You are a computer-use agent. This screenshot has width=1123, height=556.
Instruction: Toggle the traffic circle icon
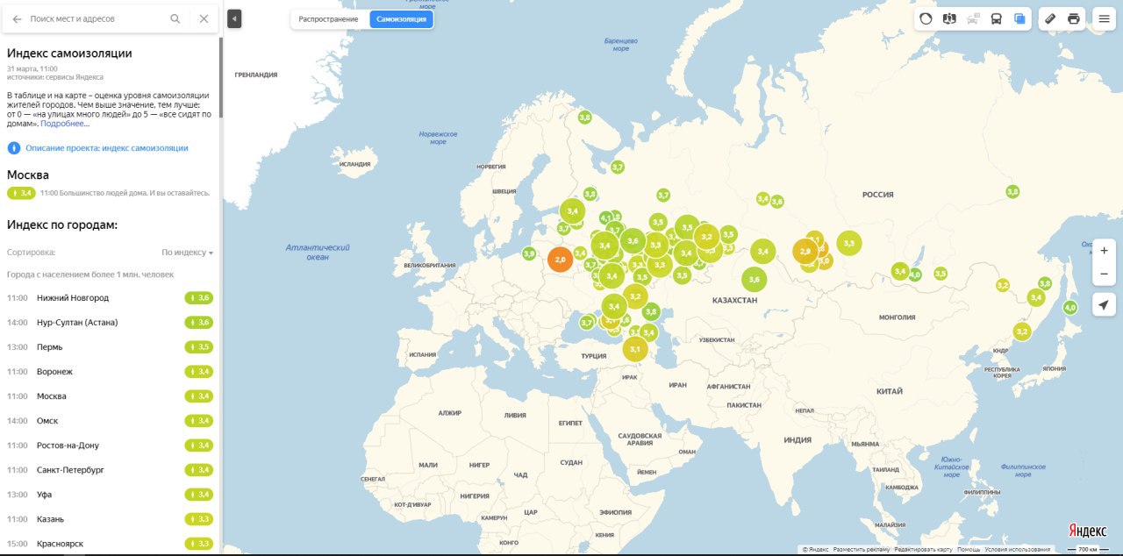pyautogui.click(x=926, y=18)
